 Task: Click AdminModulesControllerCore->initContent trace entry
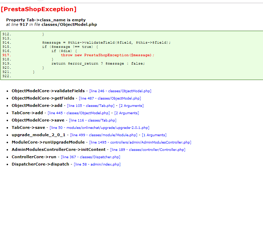[59, 149]
